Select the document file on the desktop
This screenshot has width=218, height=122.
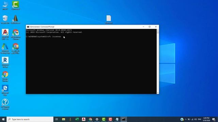(x=109, y=20)
